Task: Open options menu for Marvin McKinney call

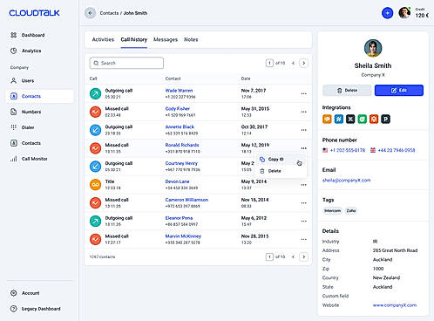Action: pos(304,239)
